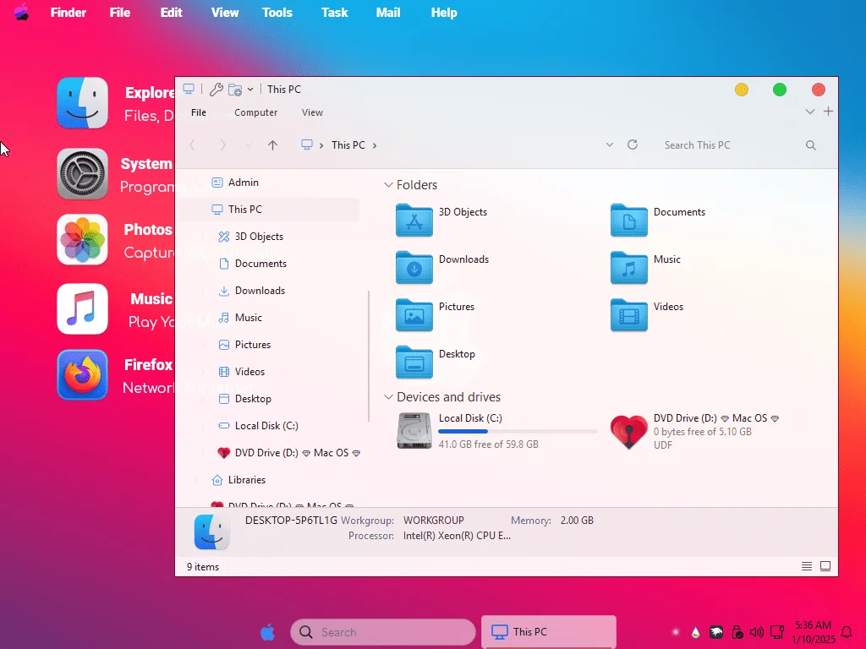Image resolution: width=866 pixels, height=649 pixels.
Task: Open the Music app icon on desktop
Action: click(x=82, y=309)
